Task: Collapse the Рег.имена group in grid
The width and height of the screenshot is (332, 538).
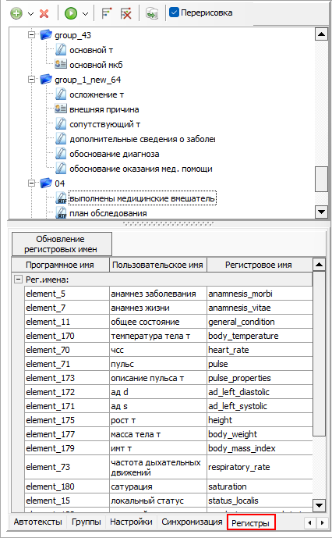Action: point(18,280)
